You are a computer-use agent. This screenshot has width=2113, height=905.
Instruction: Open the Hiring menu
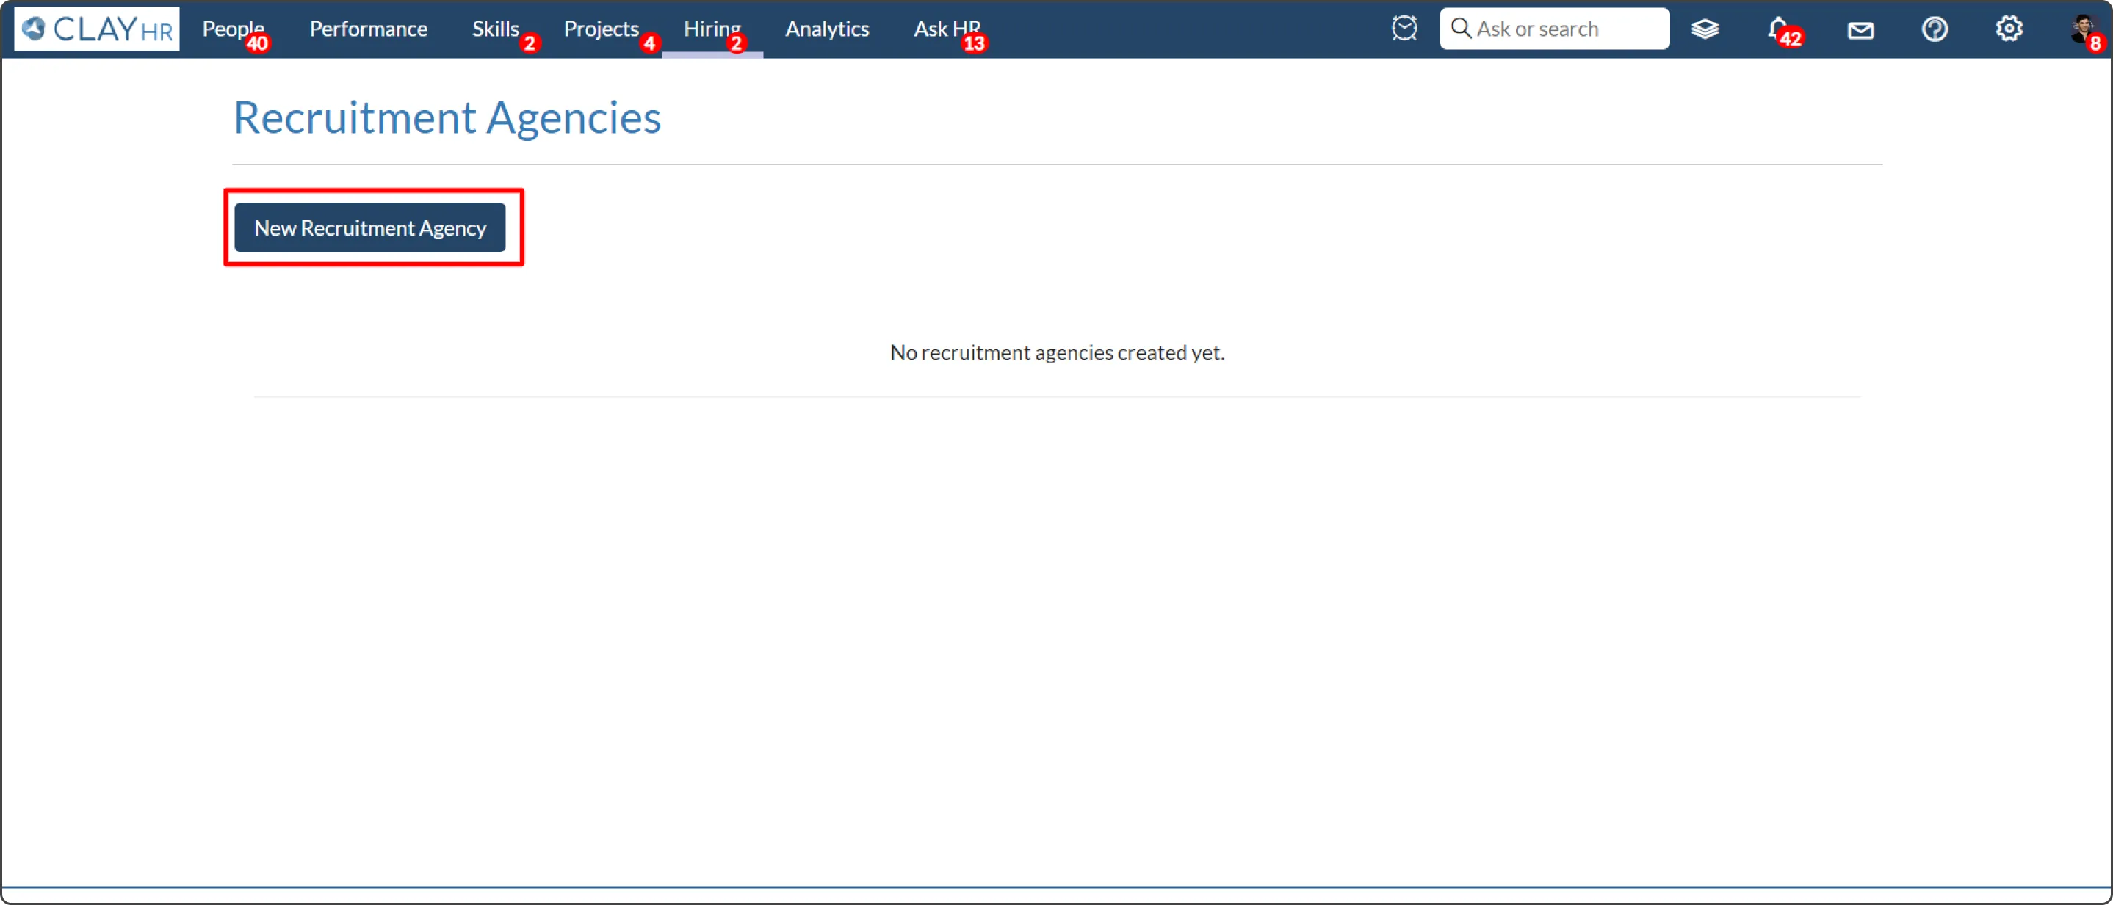711,29
